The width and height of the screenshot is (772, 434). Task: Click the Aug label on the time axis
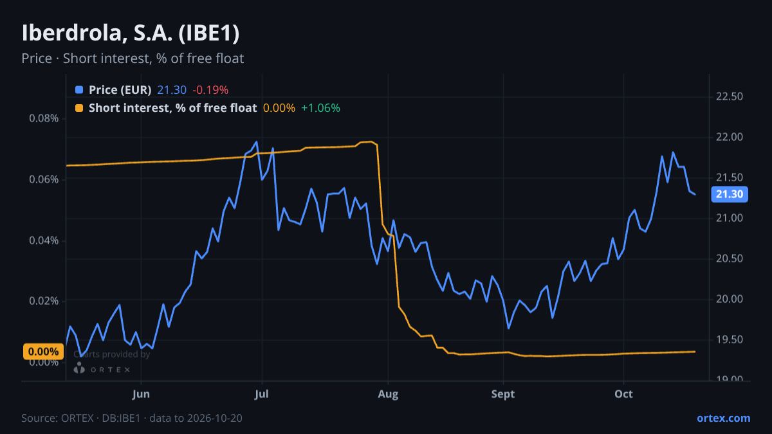(x=387, y=393)
